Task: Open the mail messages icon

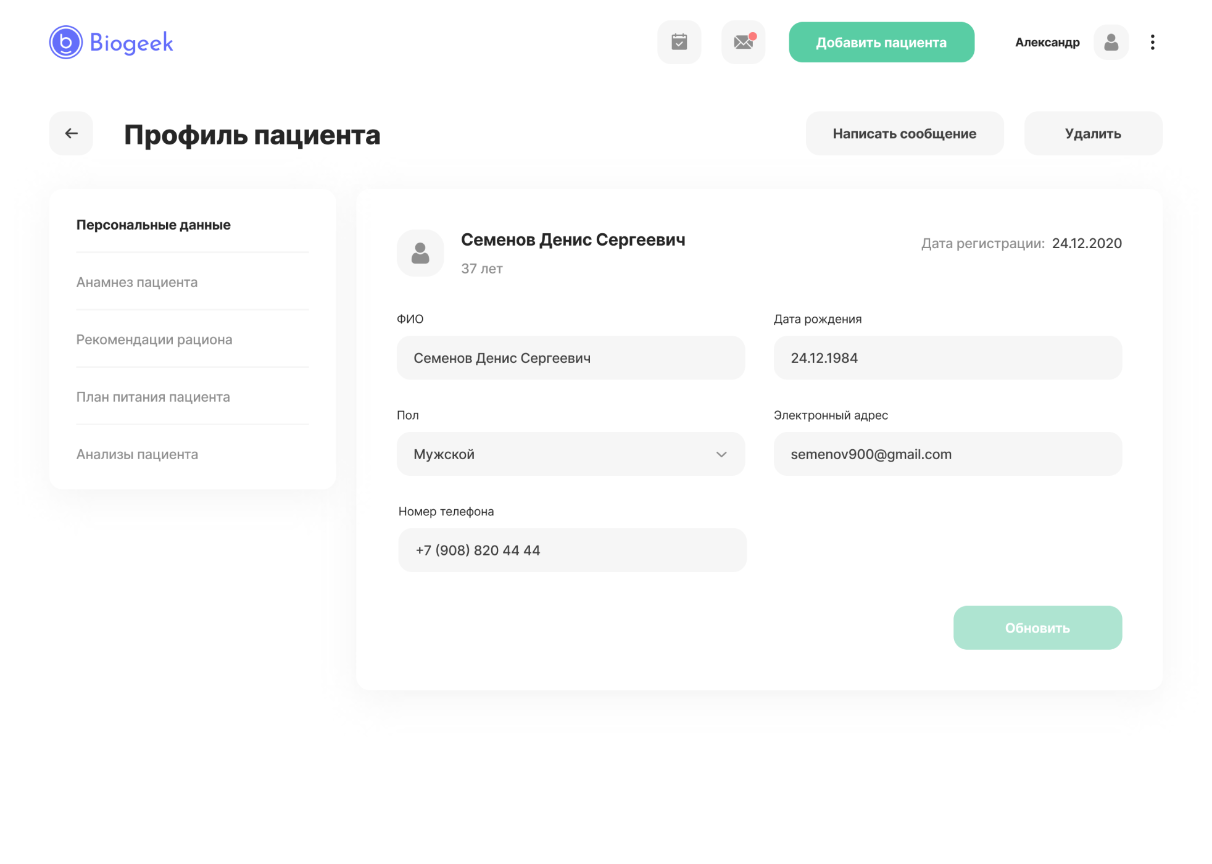Action: [x=743, y=42]
